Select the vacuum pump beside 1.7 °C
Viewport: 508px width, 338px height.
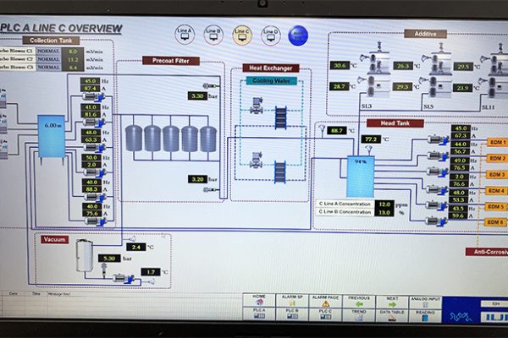click(124, 278)
